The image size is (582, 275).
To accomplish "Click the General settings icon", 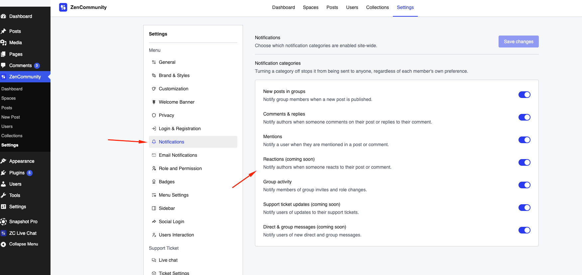I will tap(154, 62).
